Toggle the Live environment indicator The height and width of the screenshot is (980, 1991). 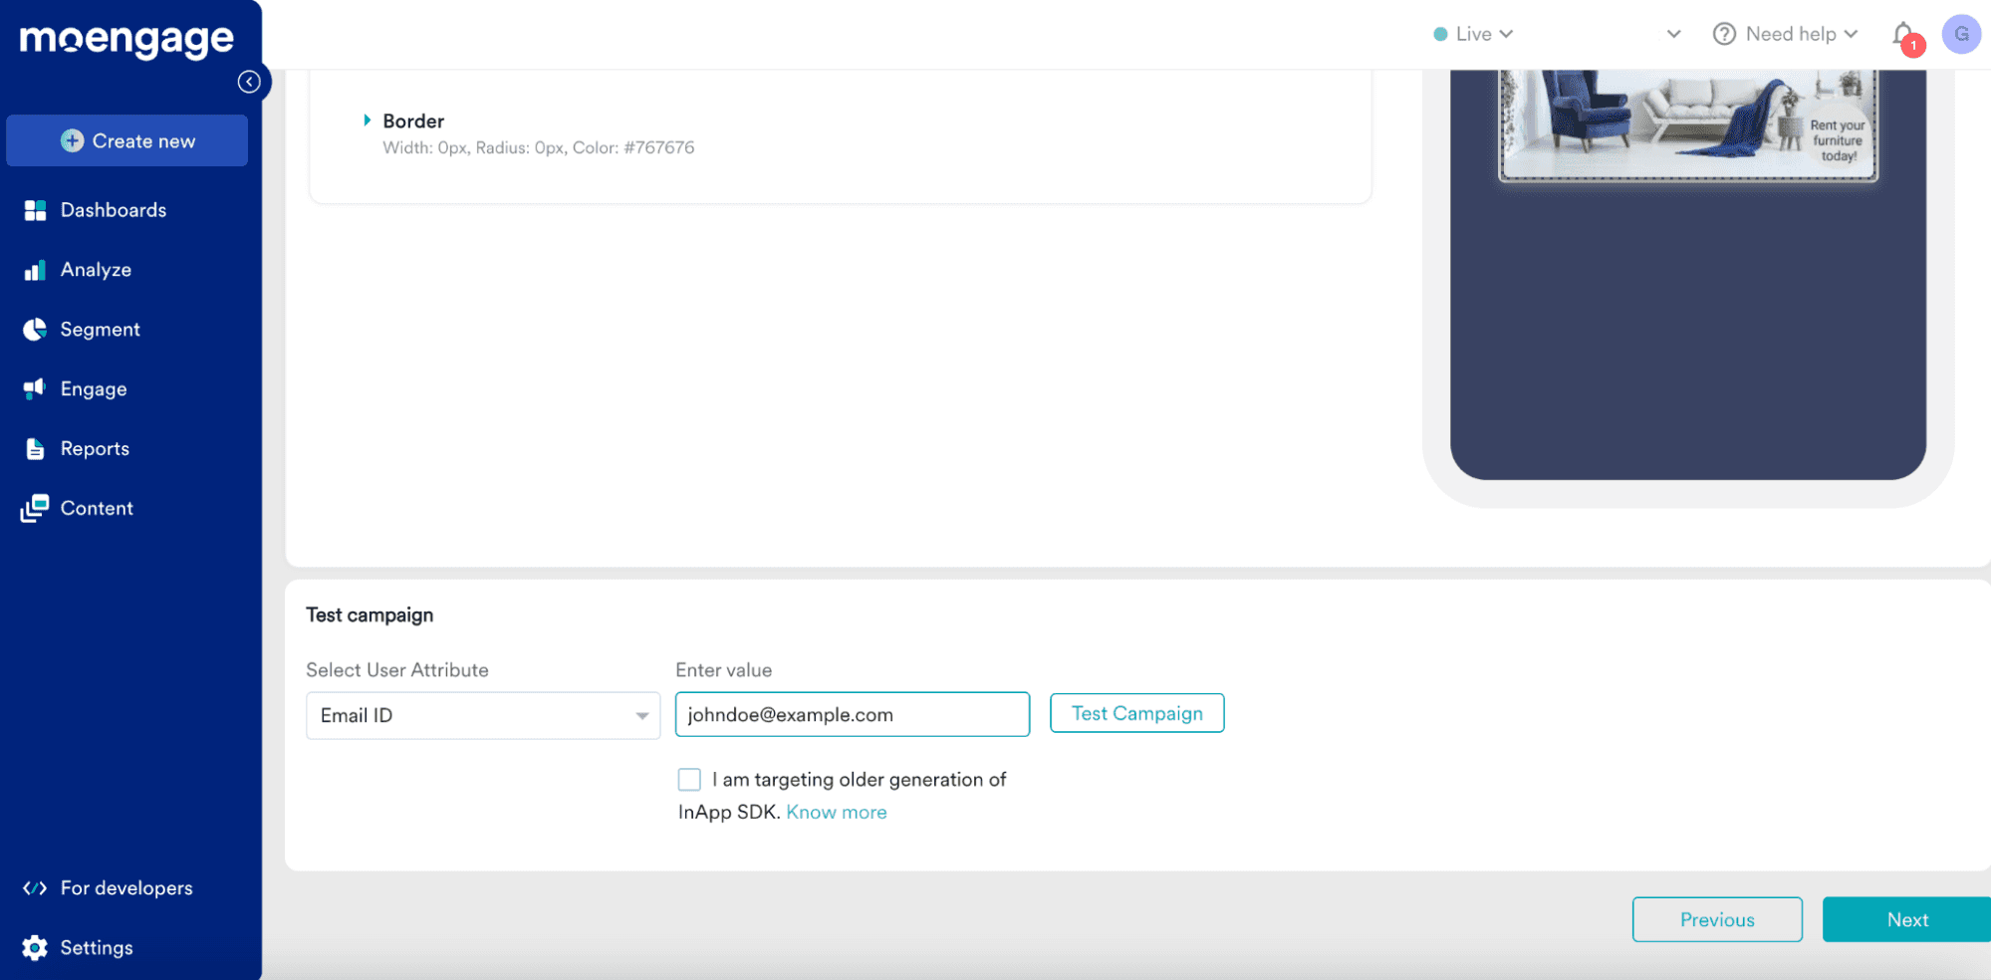click(x=1473, y=33)
